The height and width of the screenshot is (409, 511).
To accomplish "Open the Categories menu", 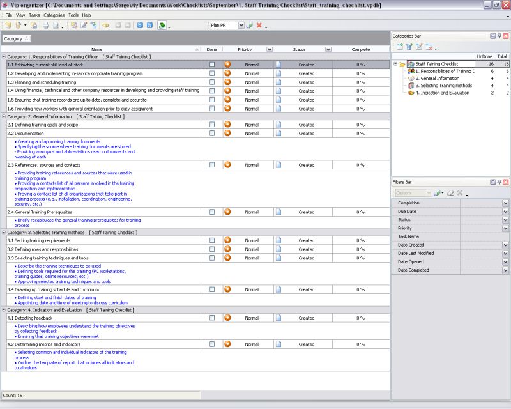I will click(x=54, y=15).
